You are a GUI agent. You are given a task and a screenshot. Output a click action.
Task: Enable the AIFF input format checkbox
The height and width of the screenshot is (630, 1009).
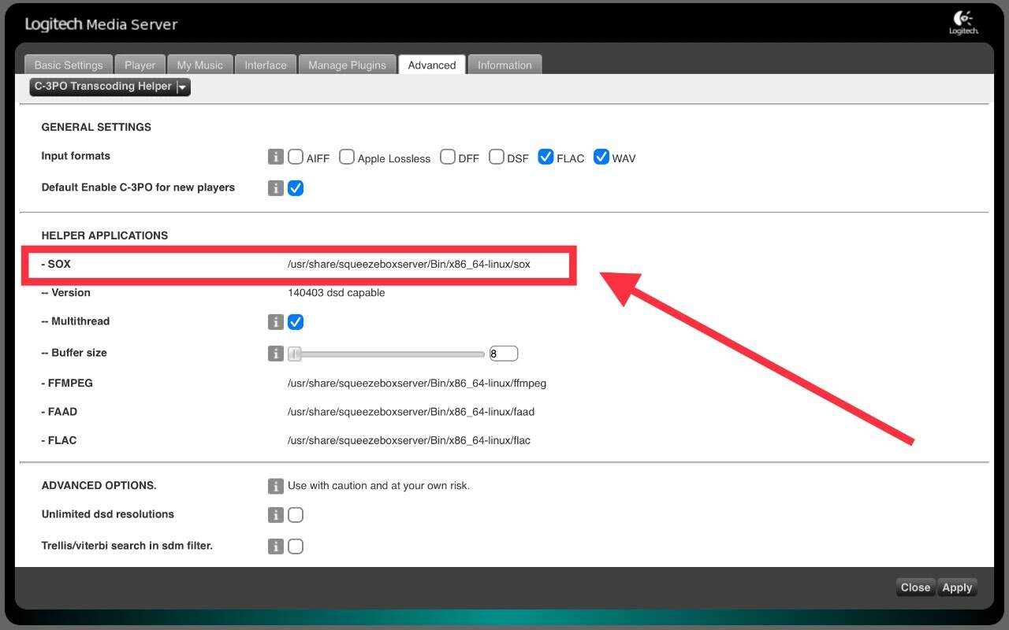296,157
